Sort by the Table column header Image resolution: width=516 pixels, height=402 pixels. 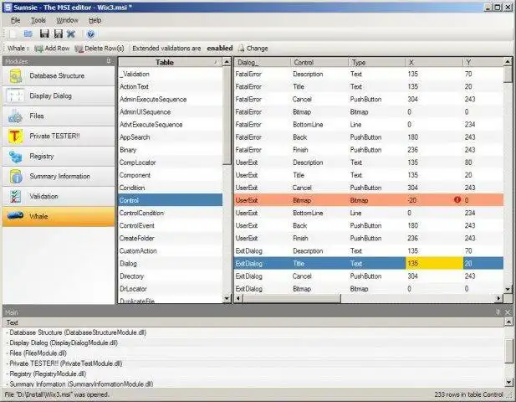pyautogui.click(x=170, y=62)
